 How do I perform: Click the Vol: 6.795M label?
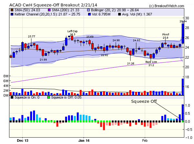click(101, 14)
